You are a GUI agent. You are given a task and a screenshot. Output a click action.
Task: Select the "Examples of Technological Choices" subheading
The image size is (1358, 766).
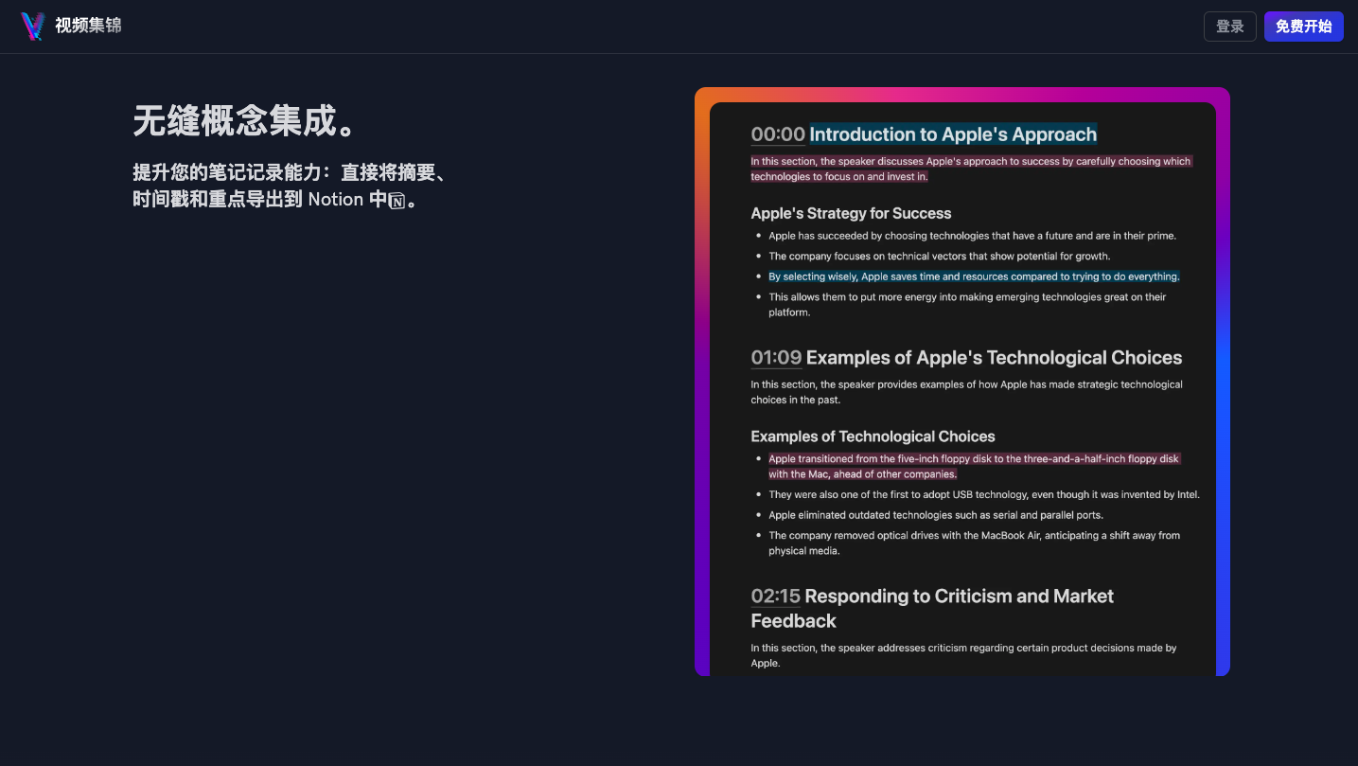click(873, 436)
